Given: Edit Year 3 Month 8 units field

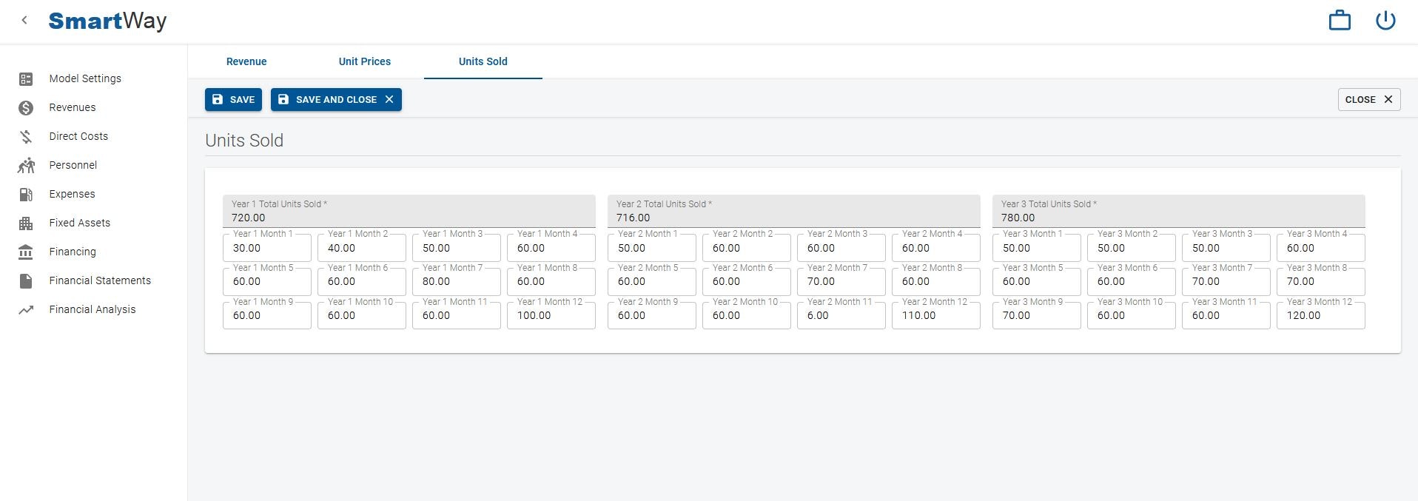Looking at the screenshot, I should point(1321,281).
